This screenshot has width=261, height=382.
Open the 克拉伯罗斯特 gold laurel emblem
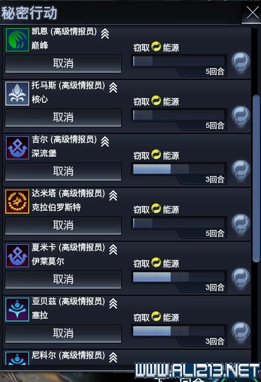[x=17, y=202]
